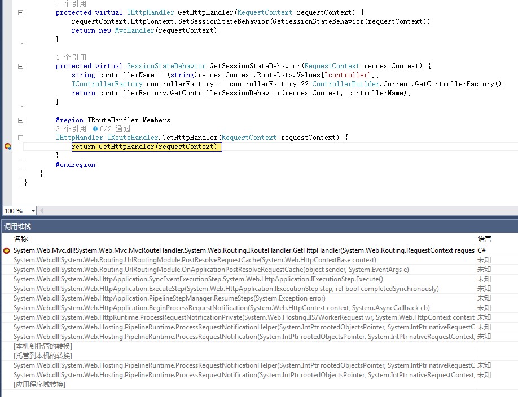Click the "controller" string literal
This screenshot has width=518, height=397.
coord(348,75)
